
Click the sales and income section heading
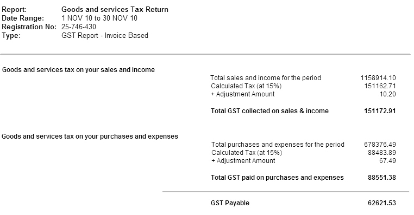tap(78, 70)
